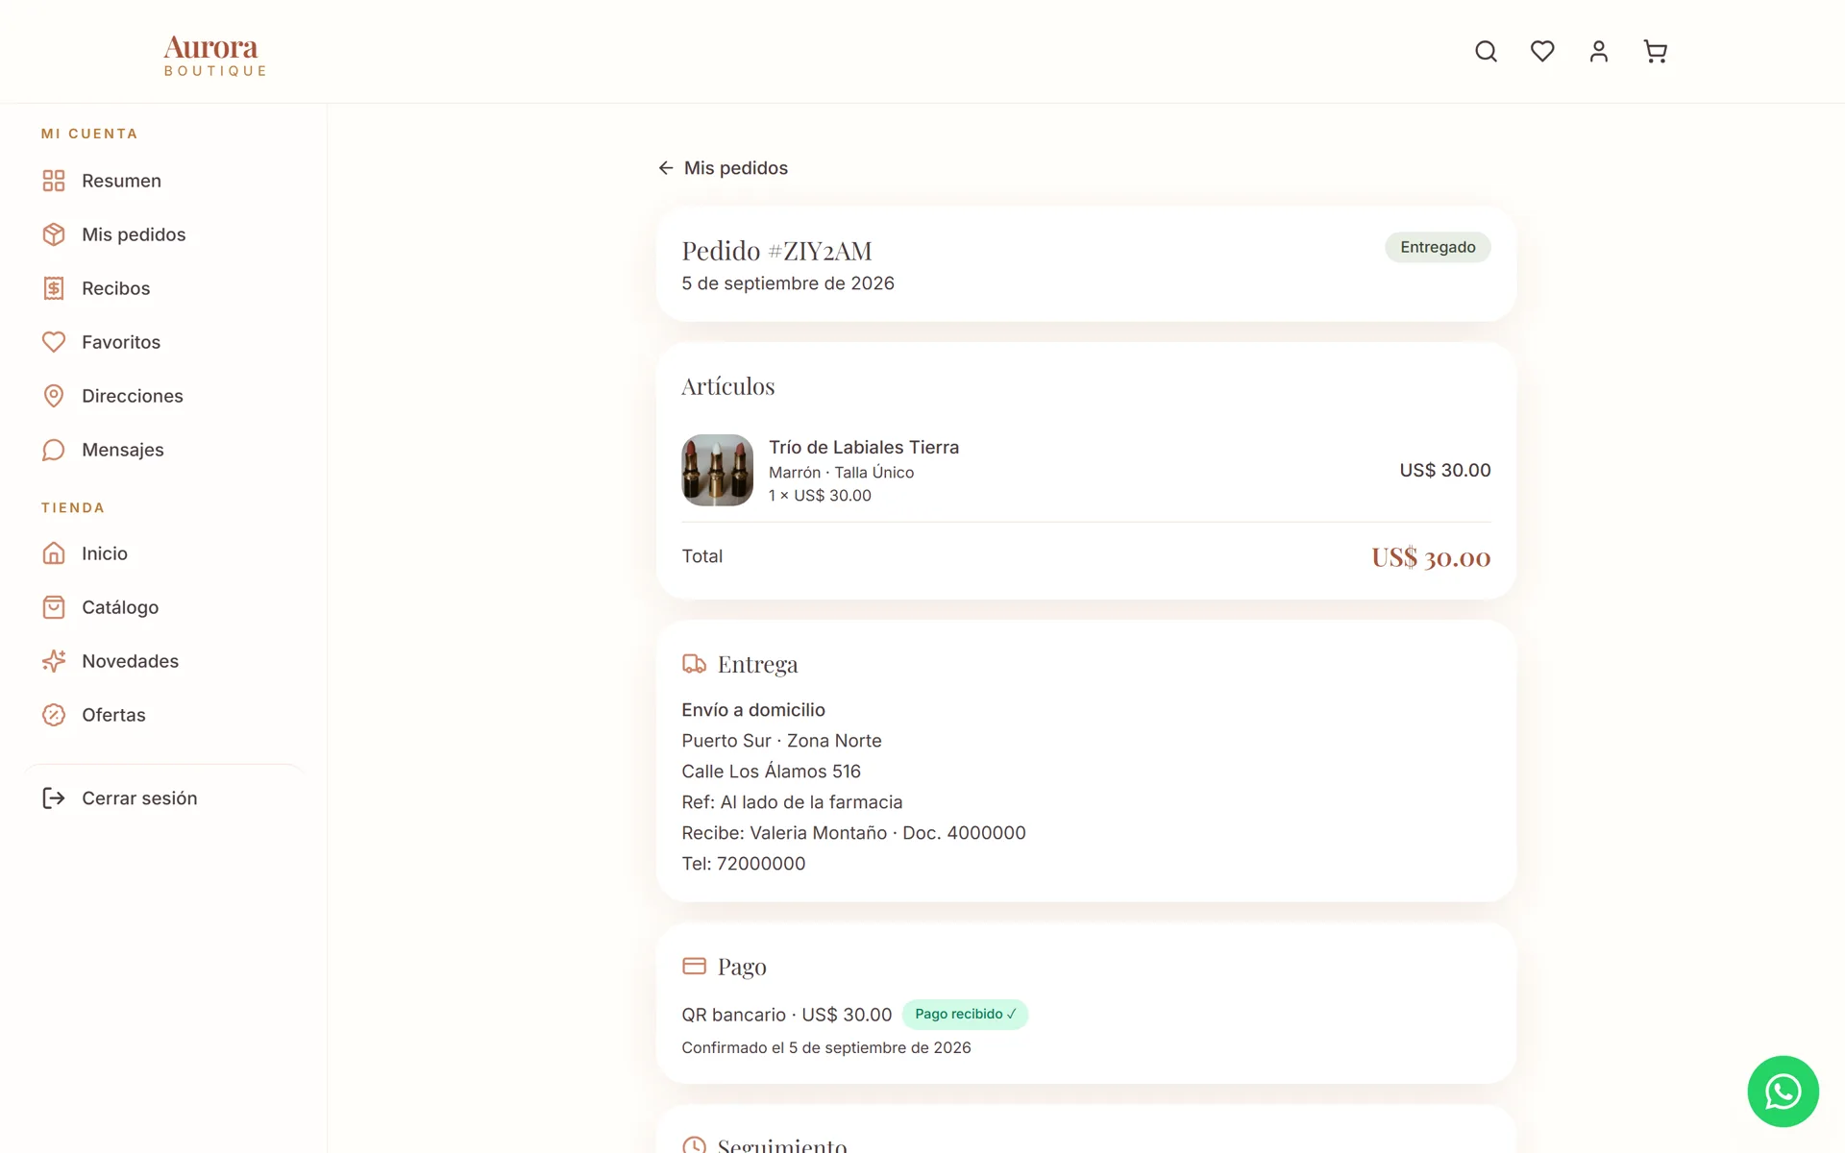Click the 1 × US$ 30.00 quantity line

click(820, 496)
